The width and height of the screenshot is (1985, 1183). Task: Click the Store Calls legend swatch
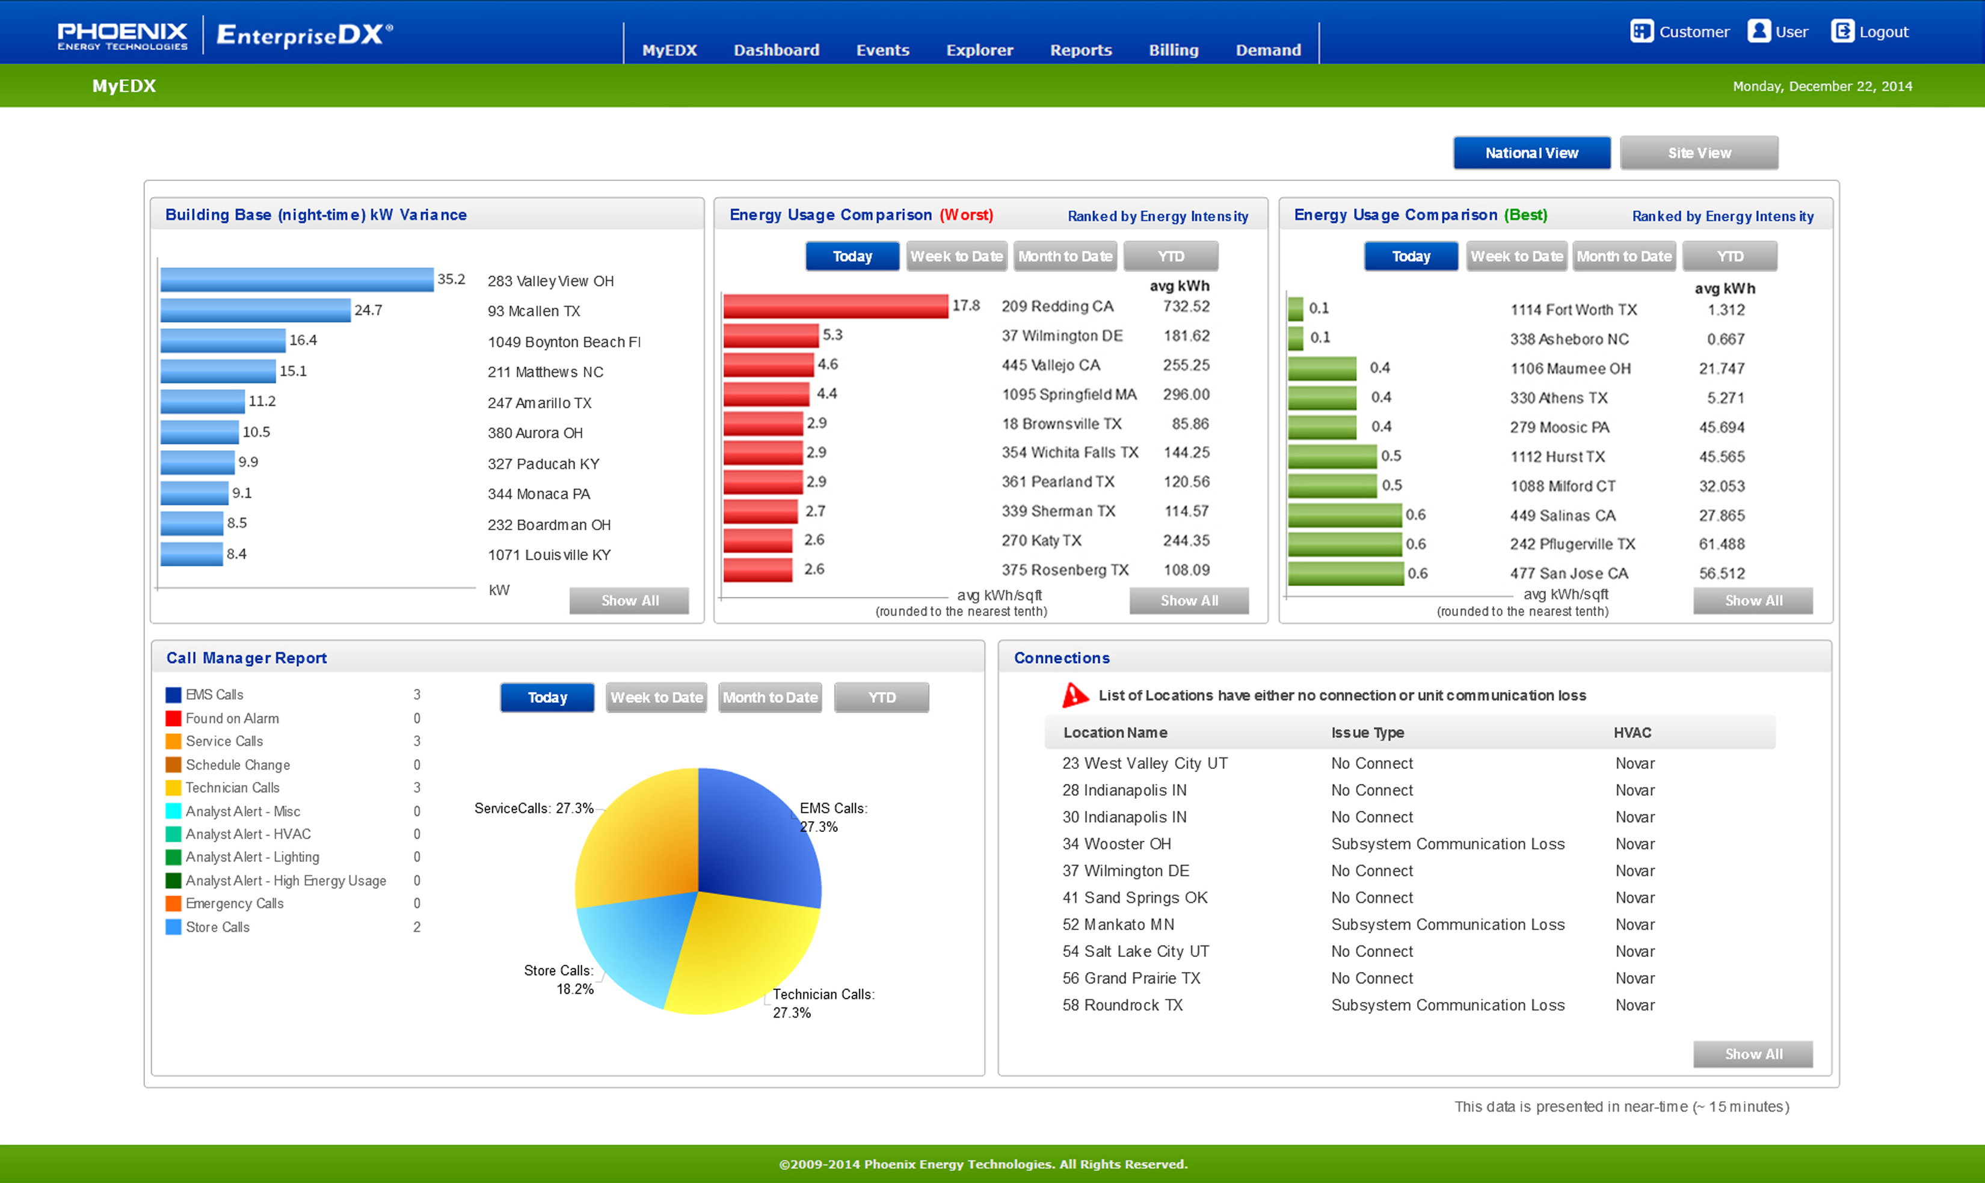[x=173, y=927]
